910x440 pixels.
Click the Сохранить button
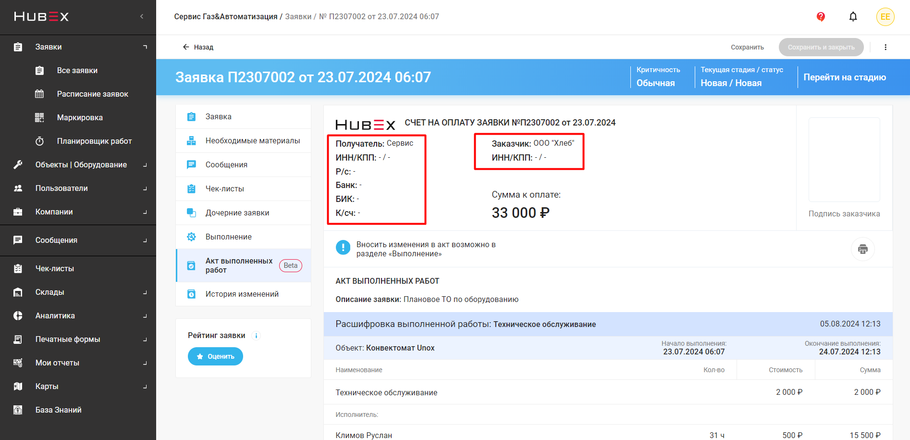tap(747, 47)
